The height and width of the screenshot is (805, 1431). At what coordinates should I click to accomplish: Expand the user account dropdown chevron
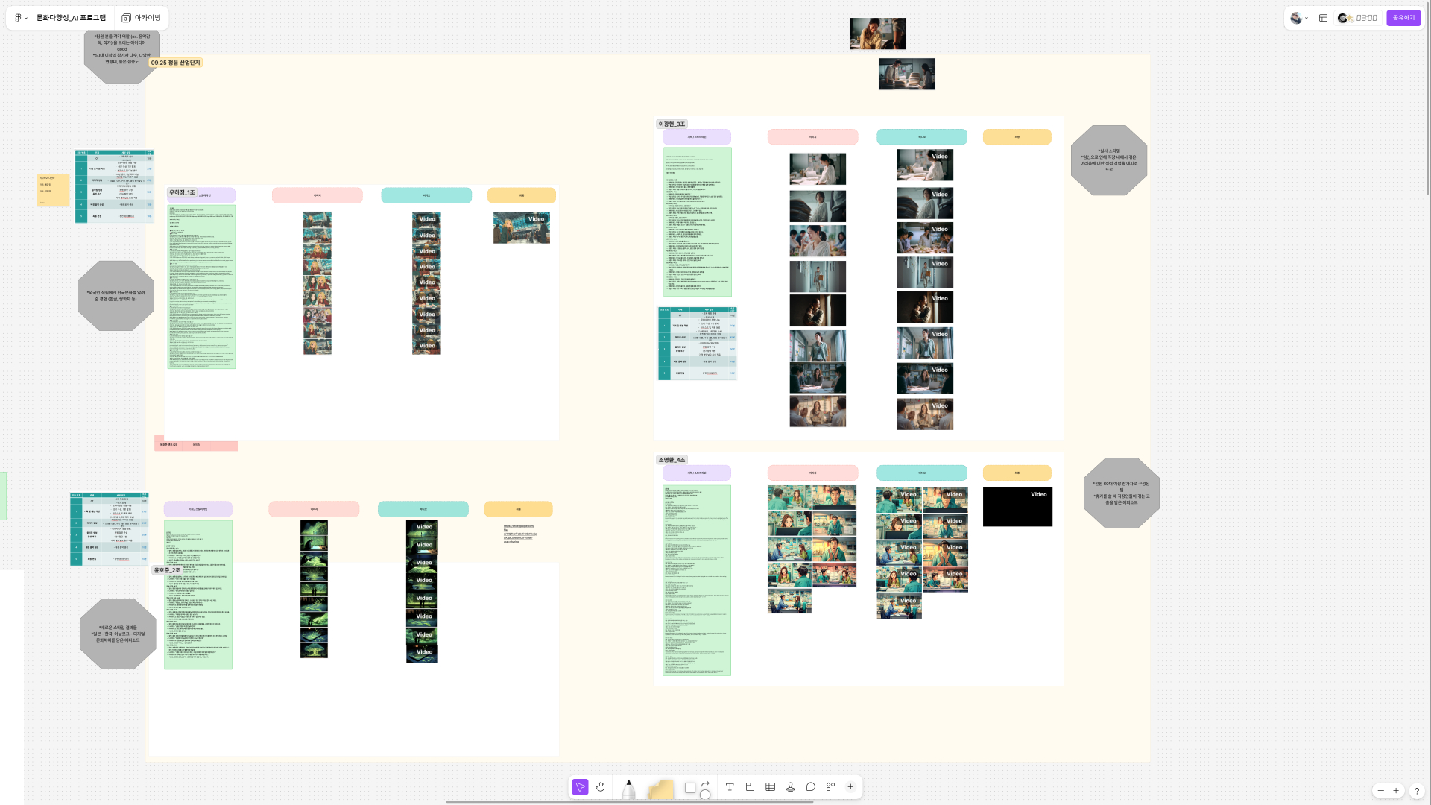[x=1307, y=18]
